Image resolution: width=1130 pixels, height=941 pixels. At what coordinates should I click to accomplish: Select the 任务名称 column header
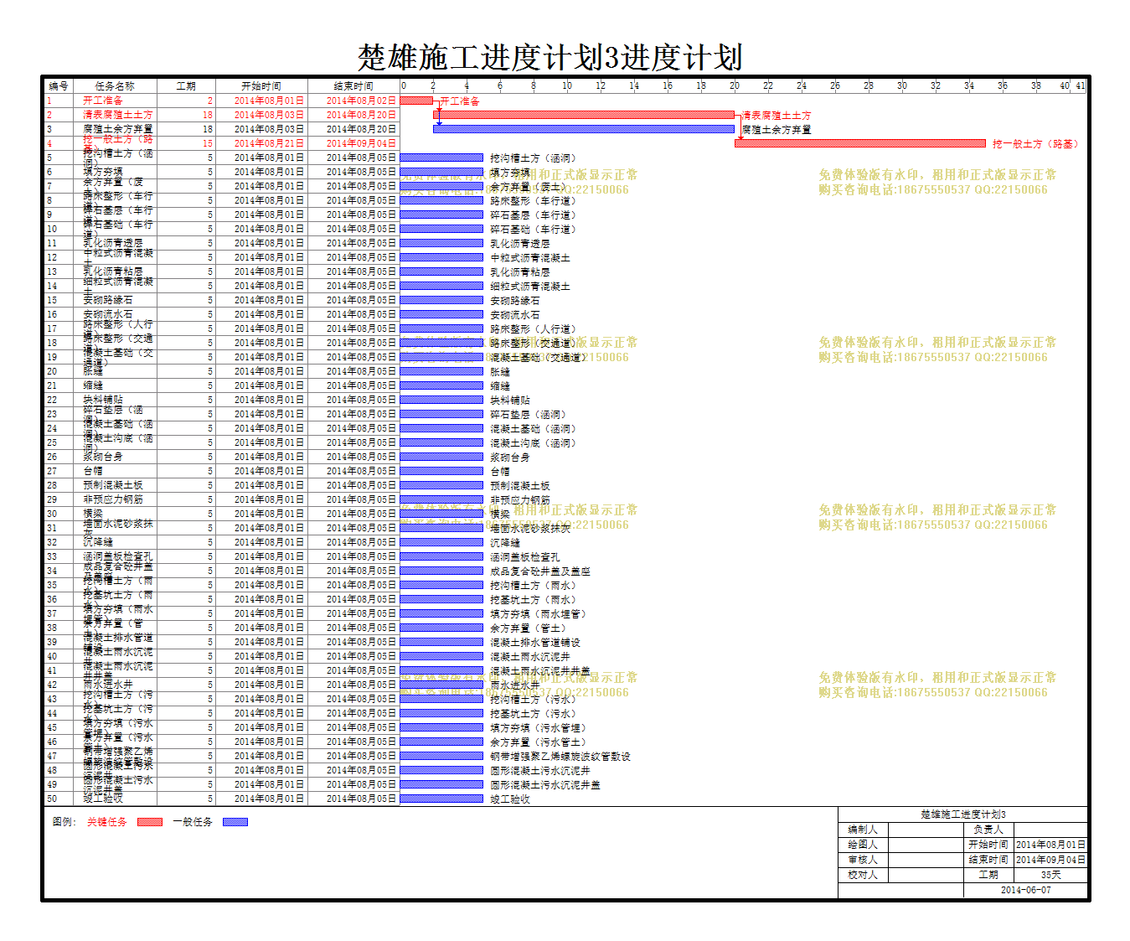coord(115,85)
